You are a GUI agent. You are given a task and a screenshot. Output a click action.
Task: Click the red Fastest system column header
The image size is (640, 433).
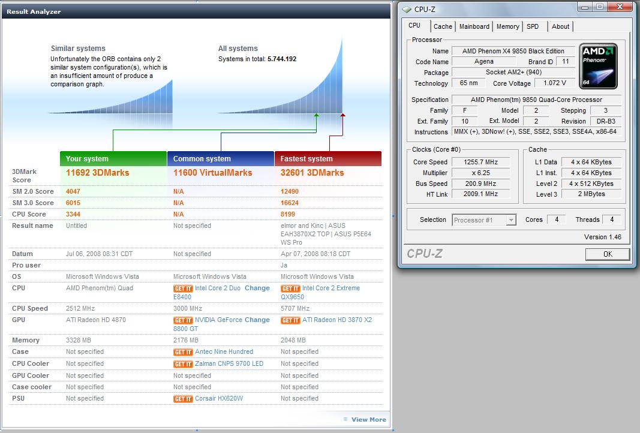click(x=328, y=159)
